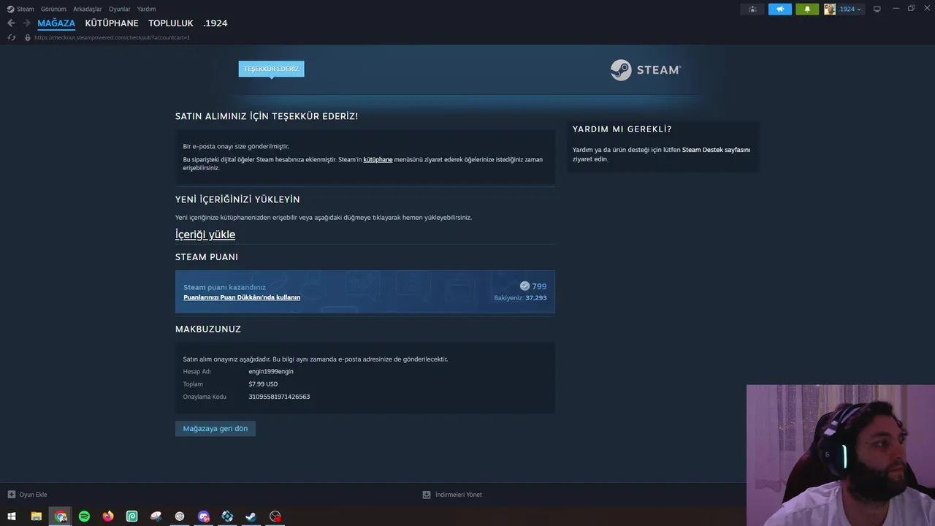Click the confirmation code 31095581971426563
935x526 pixels.
pyautogui.click(x=279, y=397)
